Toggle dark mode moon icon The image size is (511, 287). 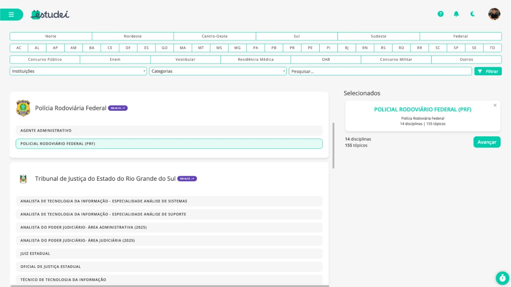473,14
